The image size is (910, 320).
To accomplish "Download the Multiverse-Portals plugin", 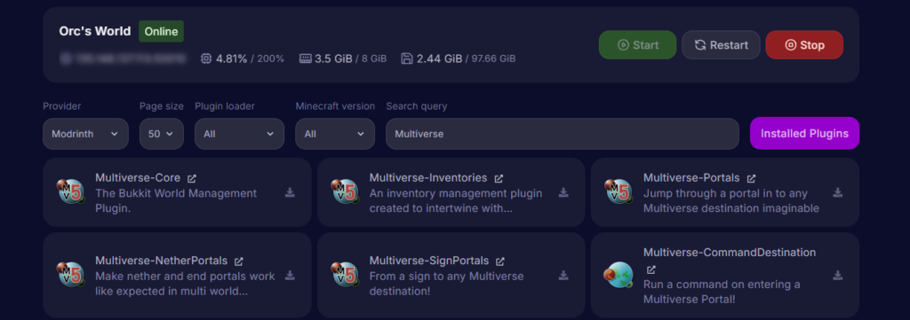I will tap(837, 192).
